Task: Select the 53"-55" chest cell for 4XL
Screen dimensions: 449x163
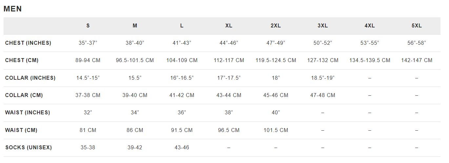Action: [370, 43]
